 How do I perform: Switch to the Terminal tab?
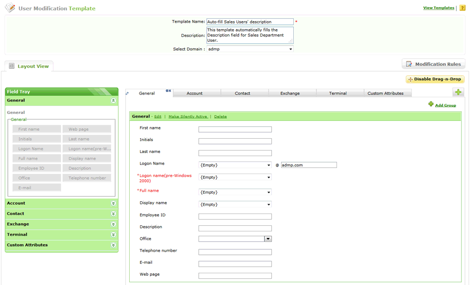click(337, 94)
